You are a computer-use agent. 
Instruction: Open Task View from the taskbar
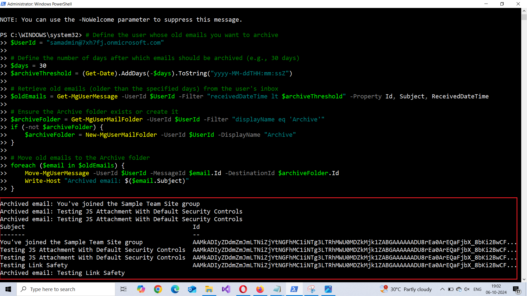point(124,289)
